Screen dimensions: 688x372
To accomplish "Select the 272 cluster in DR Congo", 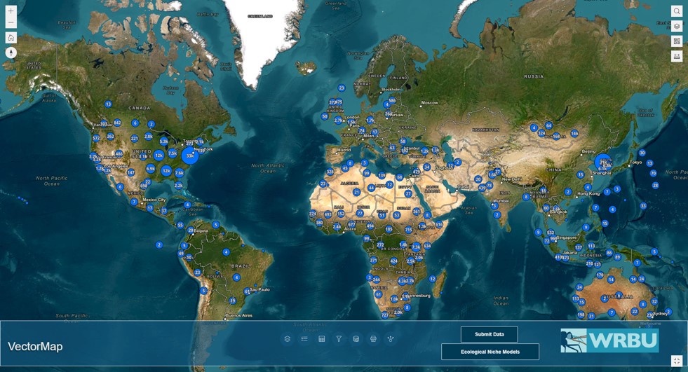I will 380,245.
